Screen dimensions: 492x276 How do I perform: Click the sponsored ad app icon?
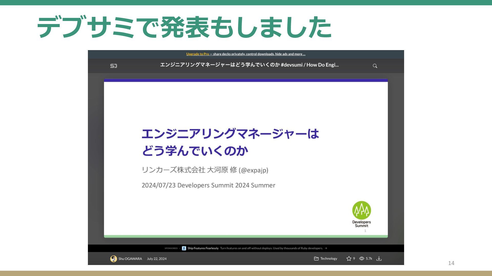point(184,248)
